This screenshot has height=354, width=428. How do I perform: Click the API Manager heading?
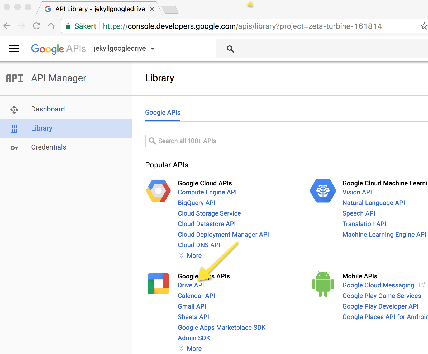(59, 78)
